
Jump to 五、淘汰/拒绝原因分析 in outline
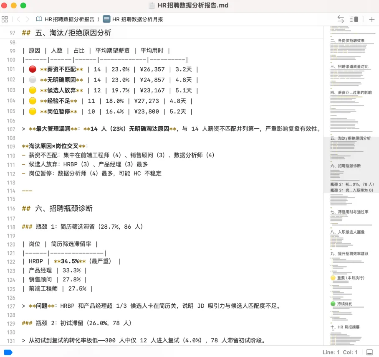[x=351, y=138]
